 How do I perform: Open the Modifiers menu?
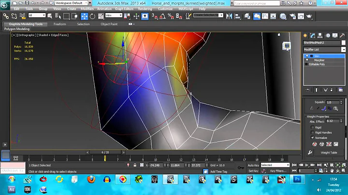point(87,9)
